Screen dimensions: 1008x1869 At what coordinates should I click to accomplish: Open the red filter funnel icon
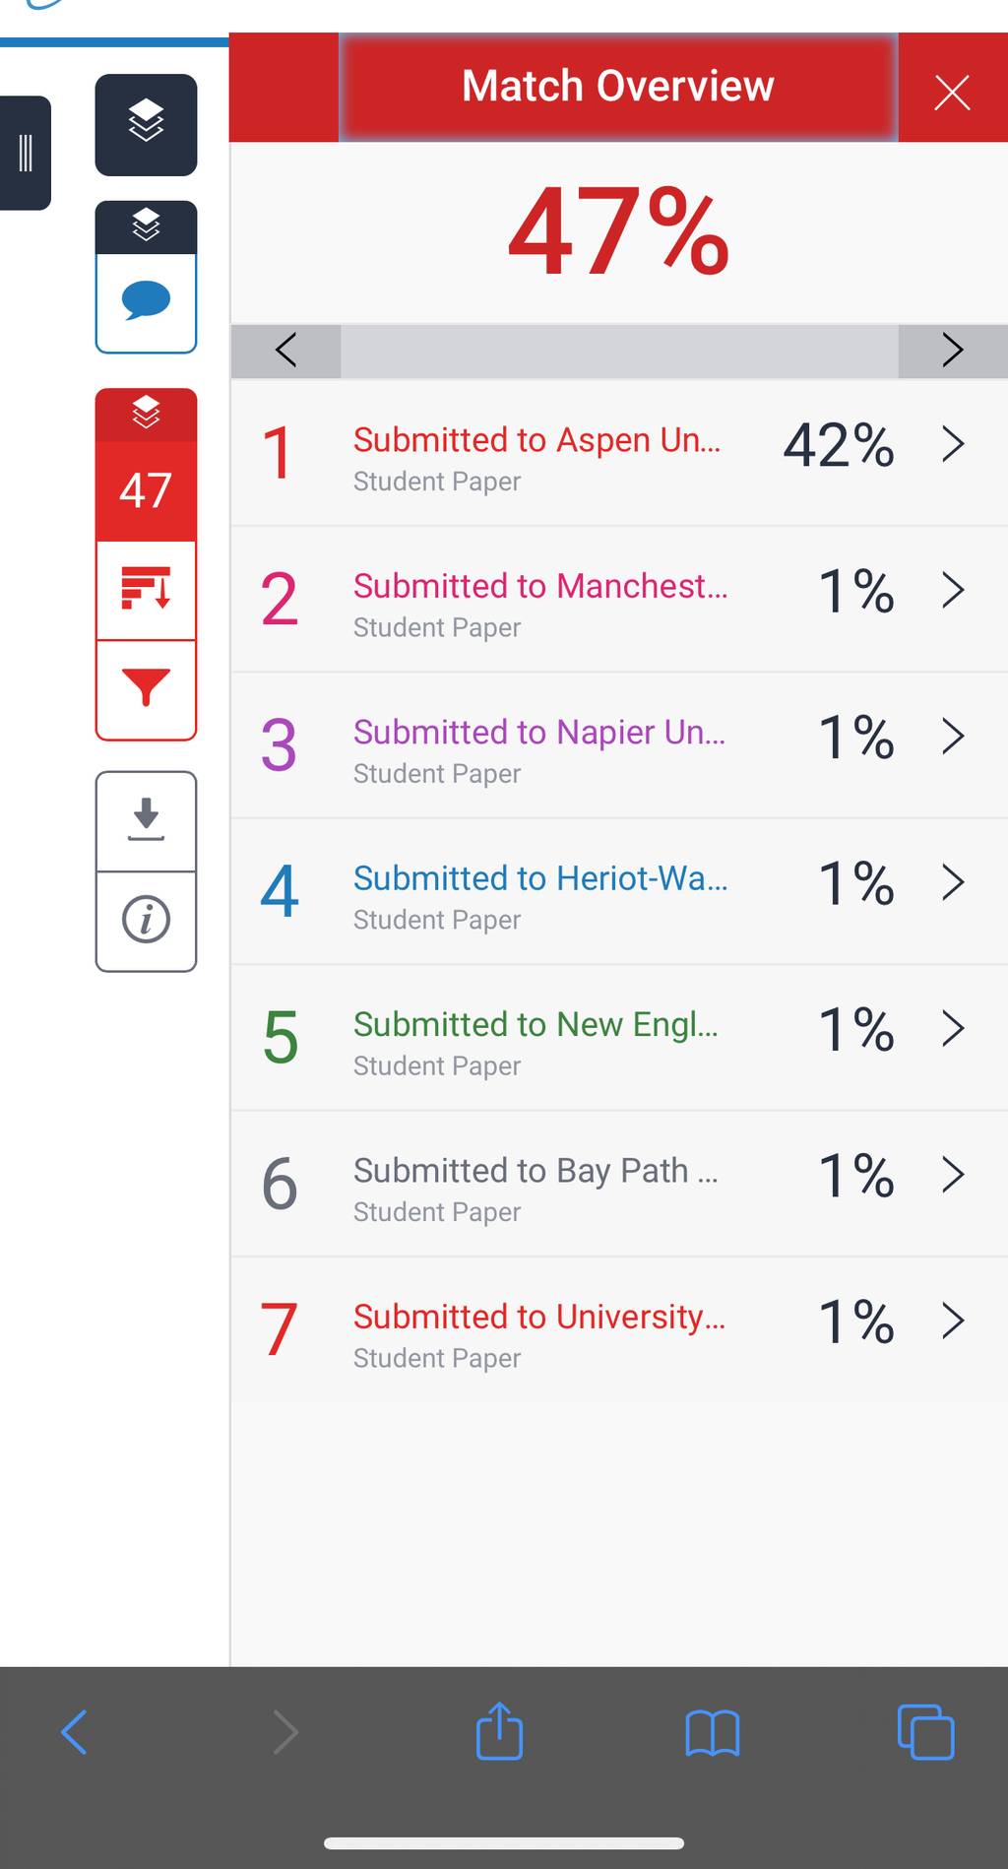point(146,688)
